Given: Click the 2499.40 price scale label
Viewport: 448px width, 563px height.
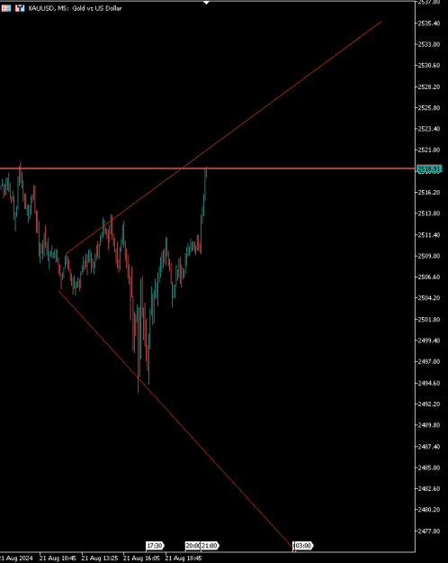Looking at the screenshot, I should tap(429, 340).
